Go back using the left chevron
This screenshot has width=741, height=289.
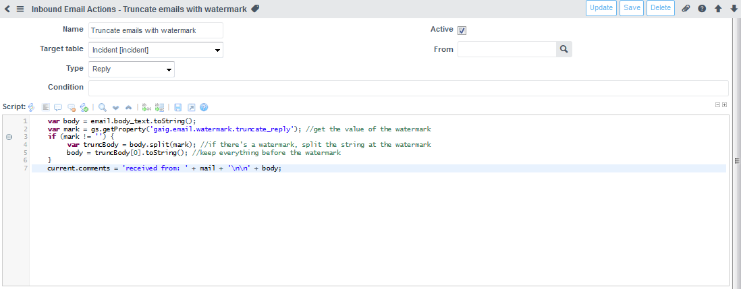point(7,9)
